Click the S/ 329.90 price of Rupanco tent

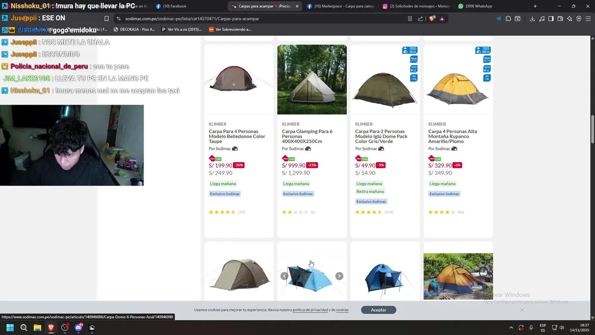[x=440, y=165]
